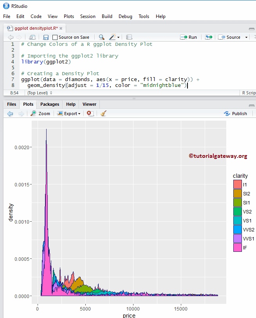
Task: Open find and replace magnifier
Action: pyautogui.click(x=101, y=37)
